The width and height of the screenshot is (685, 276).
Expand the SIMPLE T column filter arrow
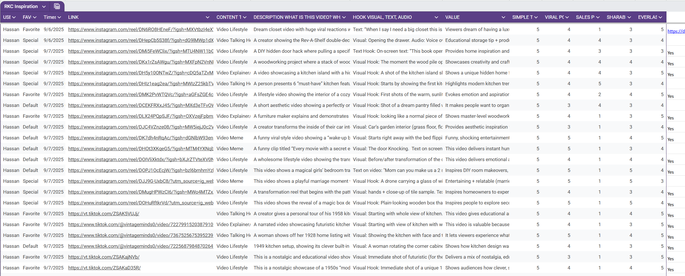[x=536, y=17]
